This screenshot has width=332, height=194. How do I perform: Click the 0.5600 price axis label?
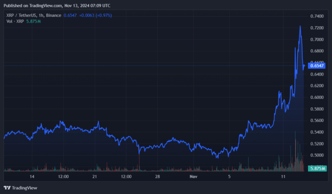317,120
